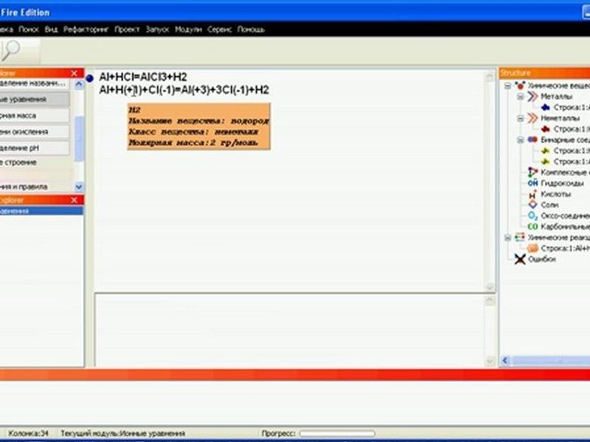Viewport: 590px width, 442px height.
Task: Click the Прогресс progress bar
Action: tap(337, 433)
